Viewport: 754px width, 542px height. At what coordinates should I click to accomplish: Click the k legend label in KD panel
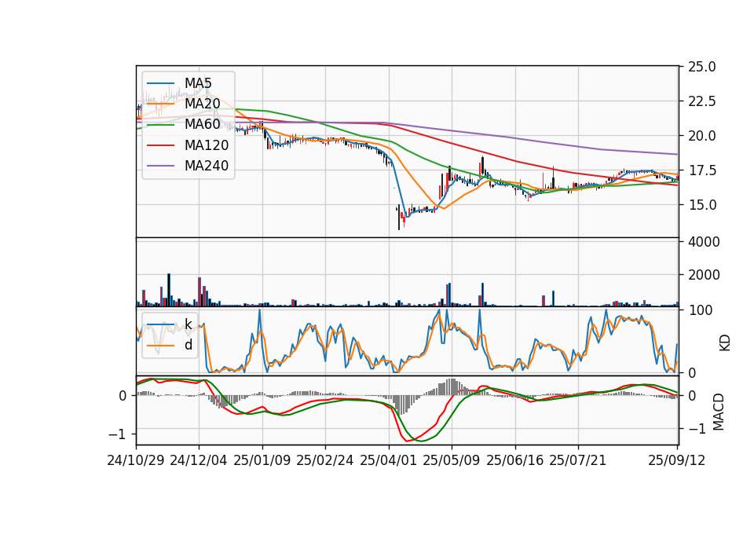[x=188, y=324]
